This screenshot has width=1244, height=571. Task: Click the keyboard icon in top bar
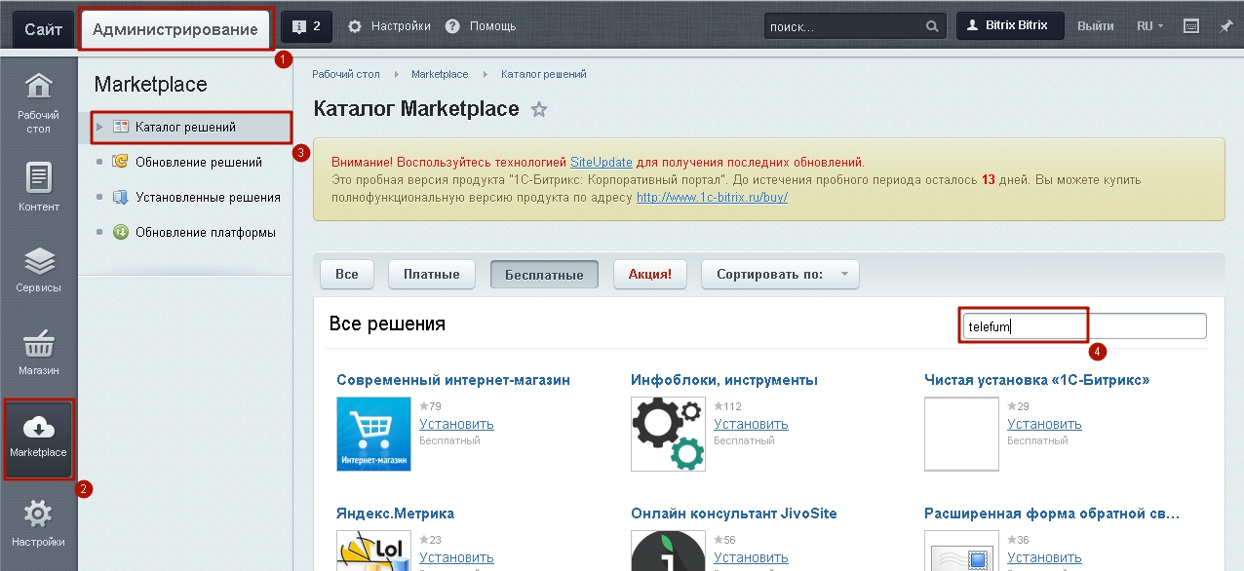pyautogui.click(x=1191, y=25)
